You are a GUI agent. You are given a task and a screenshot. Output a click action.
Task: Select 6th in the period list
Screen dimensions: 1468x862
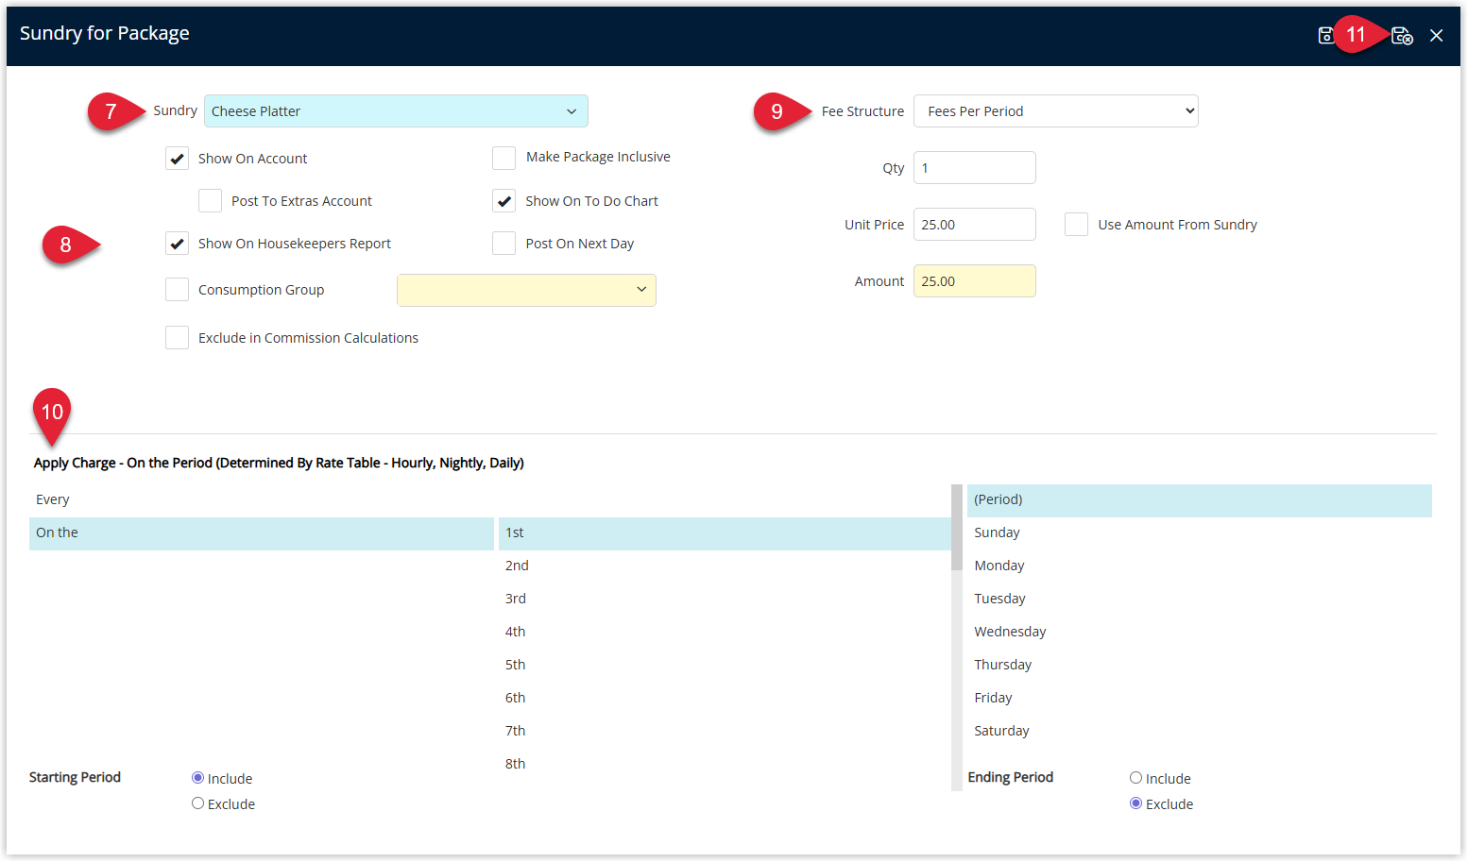725,699
